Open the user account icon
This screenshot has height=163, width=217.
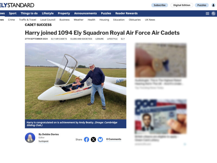point(213,5)
